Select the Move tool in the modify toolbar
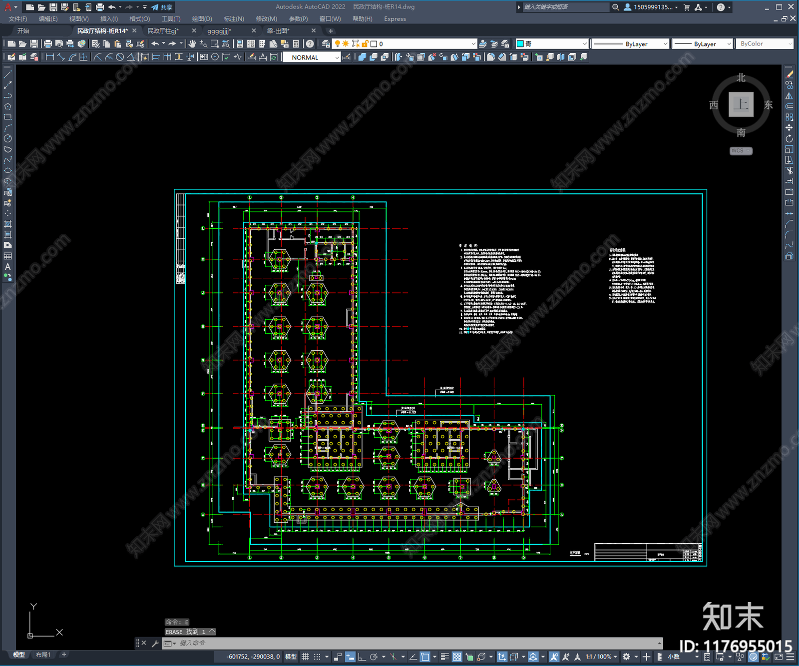Image resolution: width=799 pixels, height=666 pixels. [789, 128]
